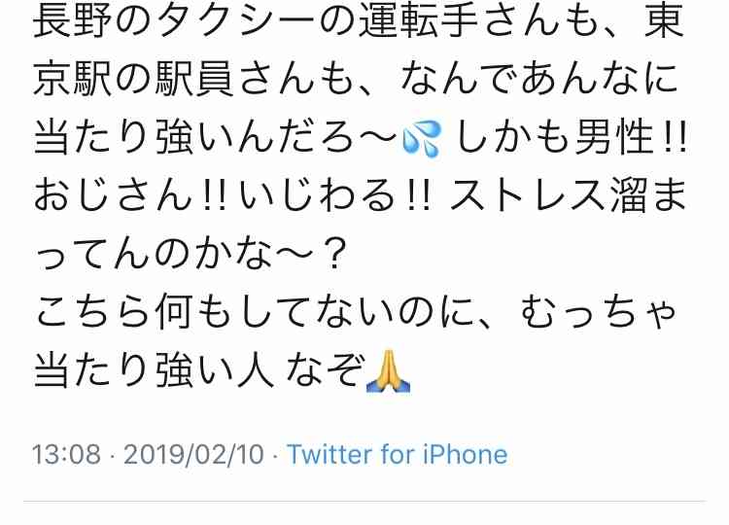Click the word 長野 in the tweet
The height and width of the screenshot is (525, 729).
pos(73,21)
